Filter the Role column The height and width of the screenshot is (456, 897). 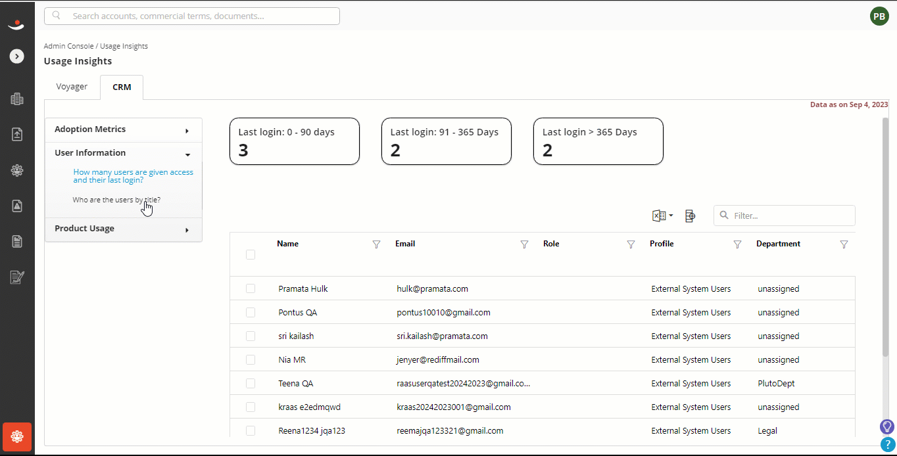click(631, 244)
